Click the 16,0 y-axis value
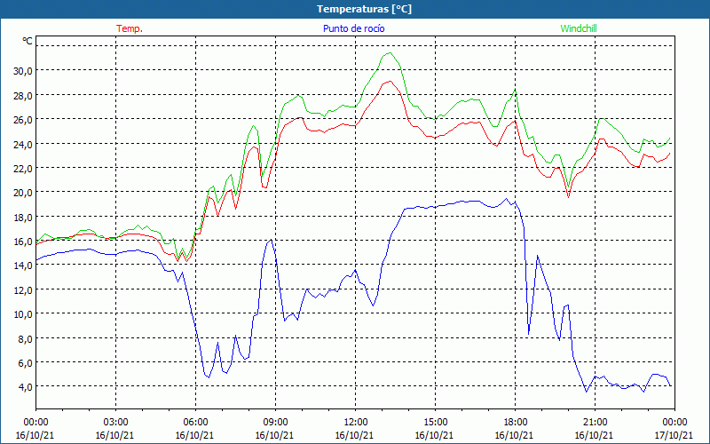This screenshot has height=444, width=710. tap(23, 241)
